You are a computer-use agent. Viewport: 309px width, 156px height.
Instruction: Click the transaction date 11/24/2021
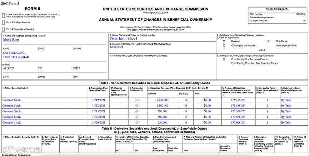[99, 117]
